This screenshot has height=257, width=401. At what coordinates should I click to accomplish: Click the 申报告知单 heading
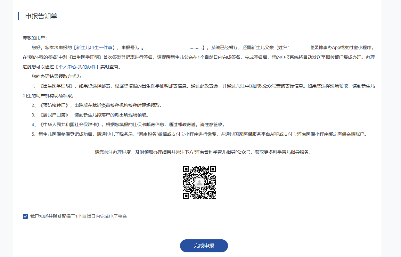tap(41, 16)
